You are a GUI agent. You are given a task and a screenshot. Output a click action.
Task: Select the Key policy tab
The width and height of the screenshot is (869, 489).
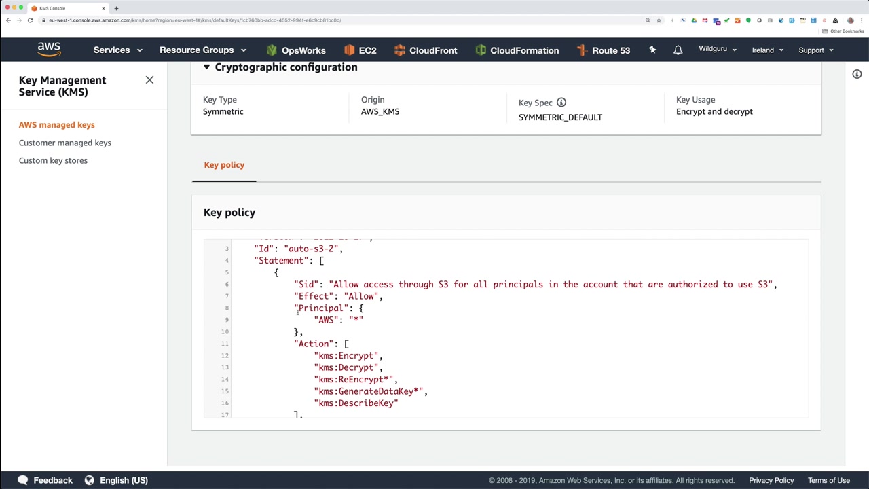coord(224,165)
